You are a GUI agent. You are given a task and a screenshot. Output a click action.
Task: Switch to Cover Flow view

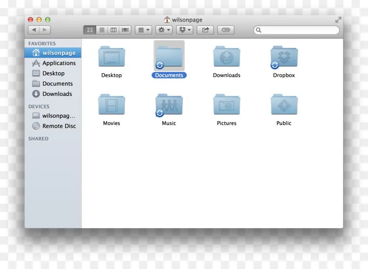(x=125, y=30)
